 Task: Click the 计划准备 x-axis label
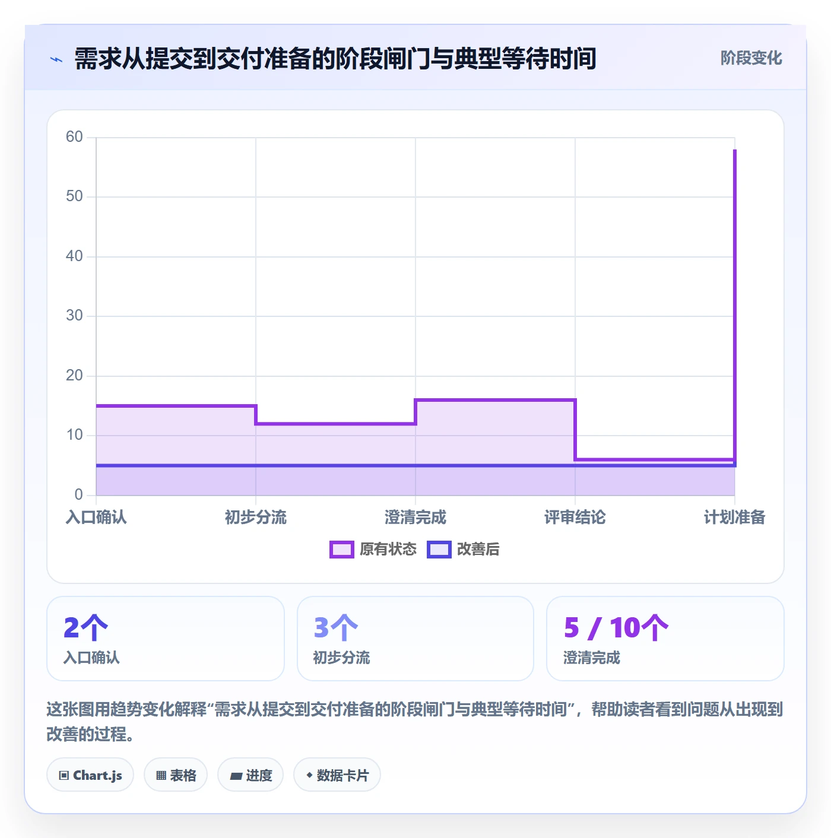coord(735,518)
